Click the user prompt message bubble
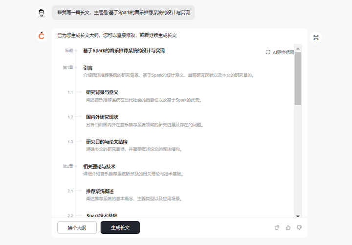352x245 pixels. 123,13
